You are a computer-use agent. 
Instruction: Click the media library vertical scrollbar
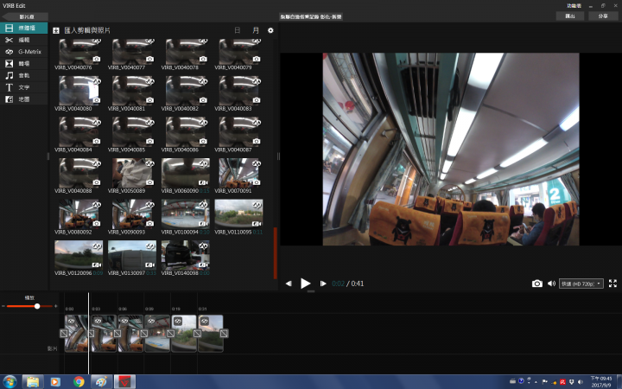point(276,252)
